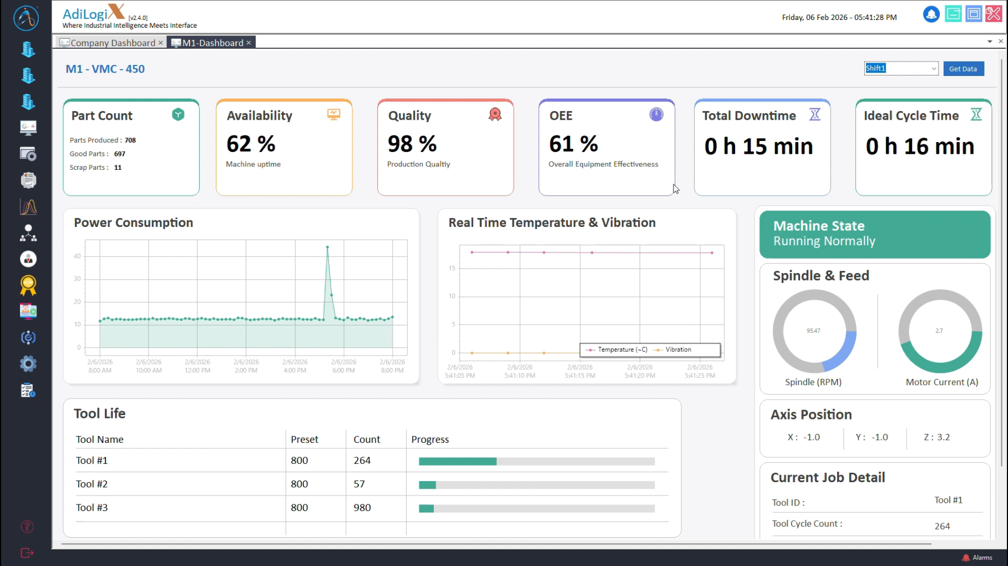Click the Tool #1 progress bar
Screen dimensions: 1008x566
(x=536, y=461)
